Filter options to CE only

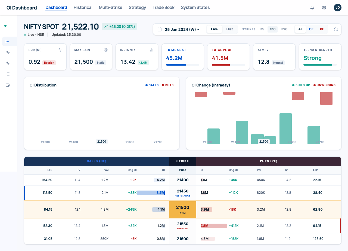tap(311, 29)
